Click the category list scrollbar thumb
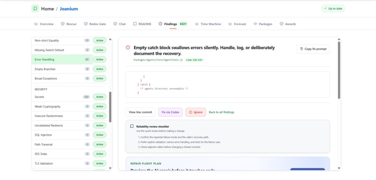This screenshot has height=180, width=376. click(110, 107)
